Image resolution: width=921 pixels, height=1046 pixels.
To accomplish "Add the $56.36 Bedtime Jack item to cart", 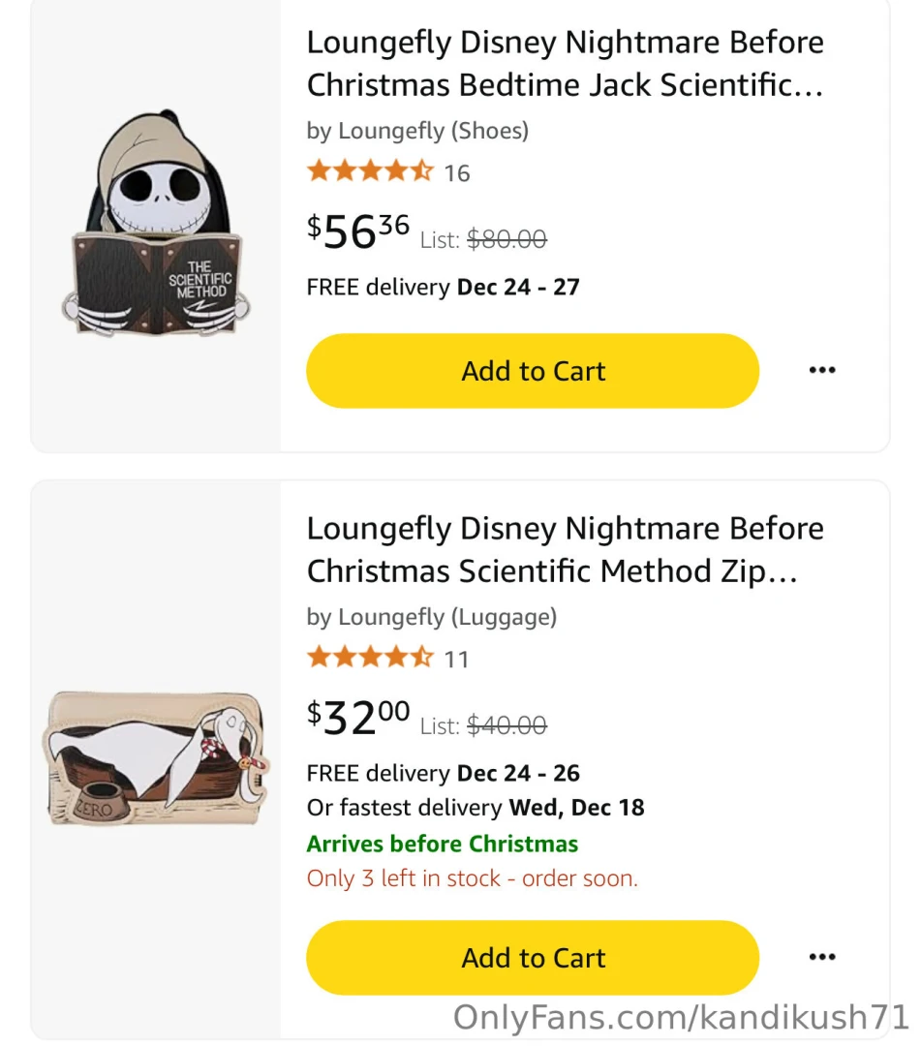I will (533, 371).
